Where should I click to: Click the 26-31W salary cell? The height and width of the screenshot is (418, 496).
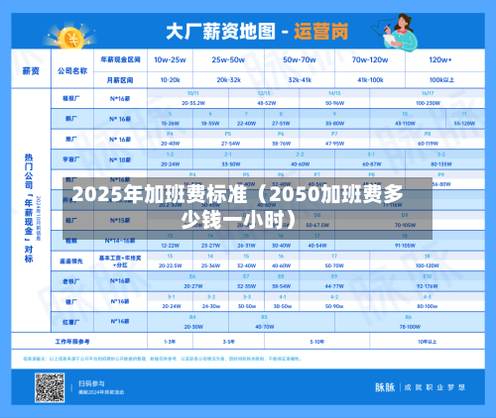[x=246, y=246]
